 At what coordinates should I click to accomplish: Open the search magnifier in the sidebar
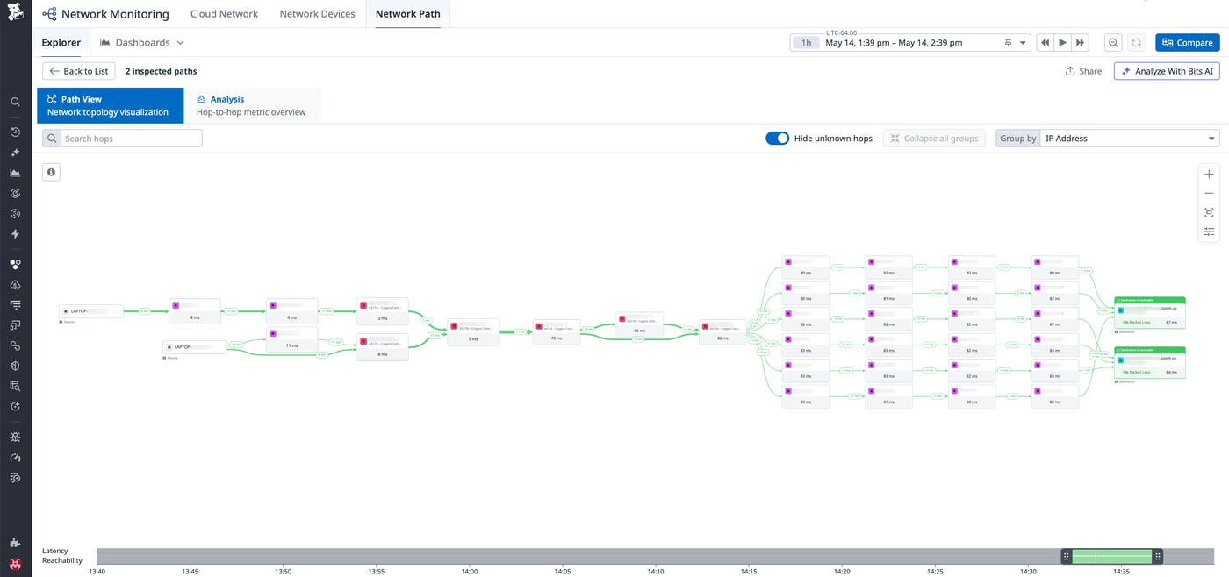point(15,102)
